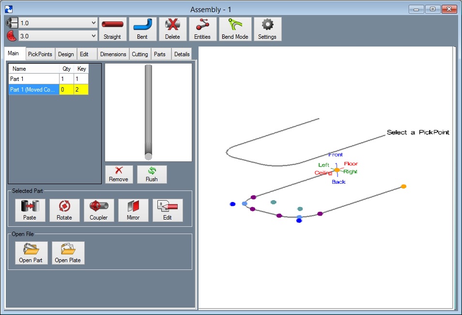462x315 pixels.
Task: Switch to the PickPoints tab
Action: point(40,54)
